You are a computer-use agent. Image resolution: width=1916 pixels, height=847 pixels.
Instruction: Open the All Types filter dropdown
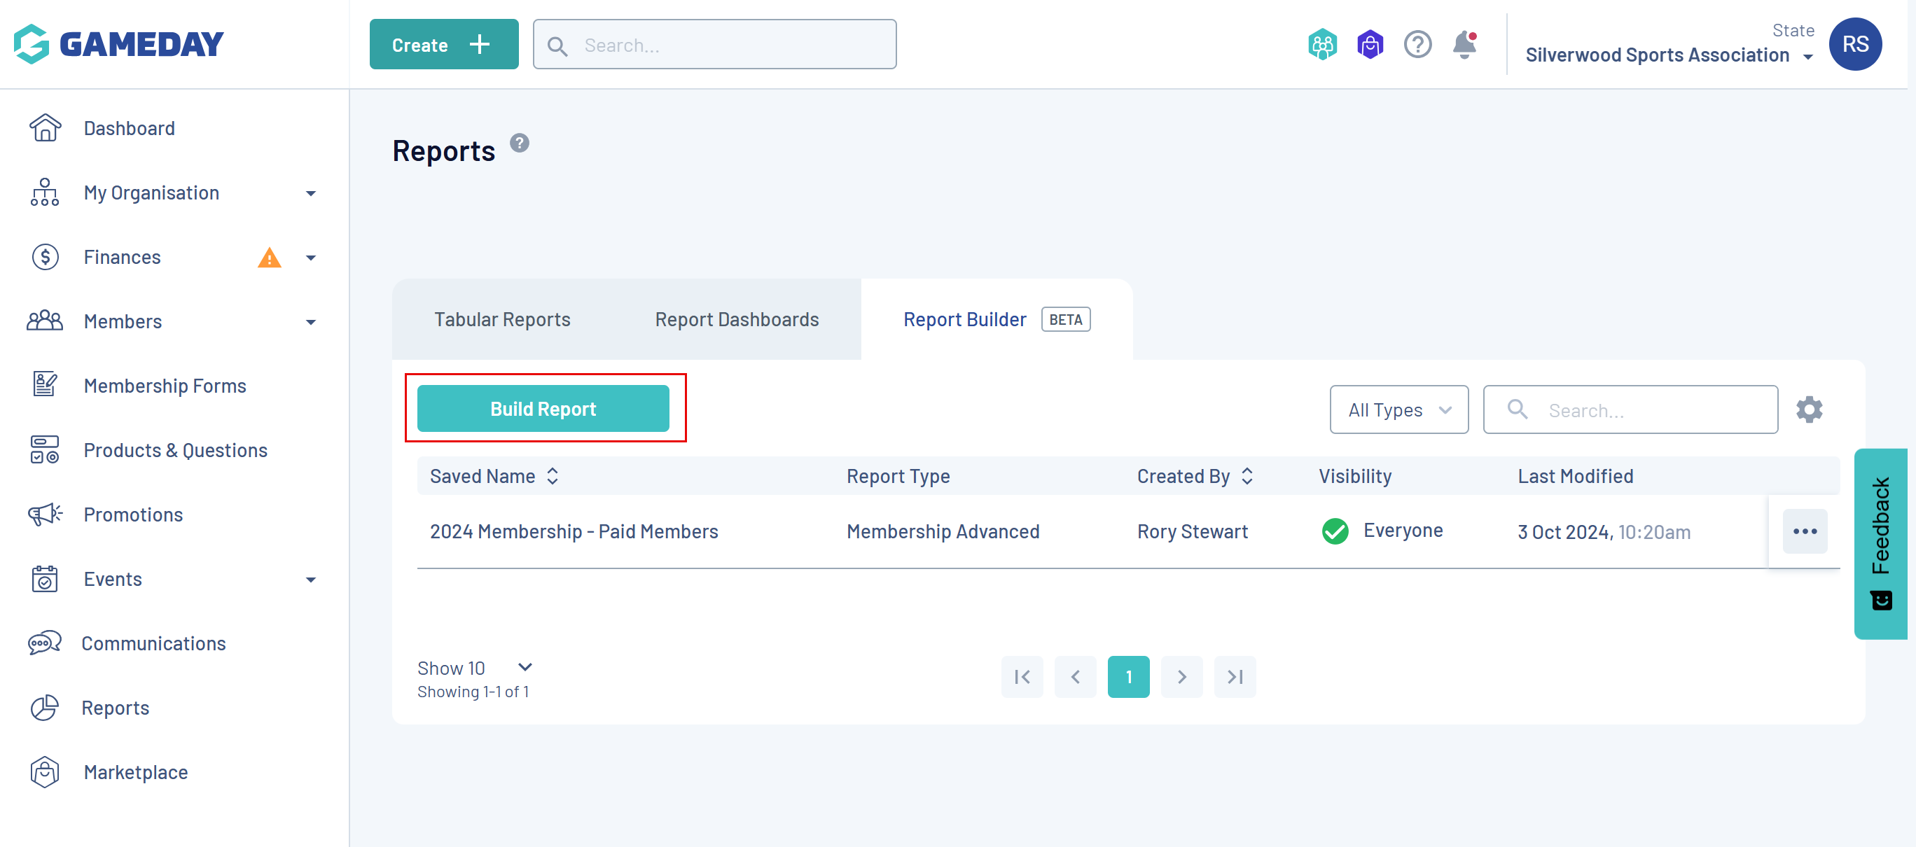(1398, 409)
